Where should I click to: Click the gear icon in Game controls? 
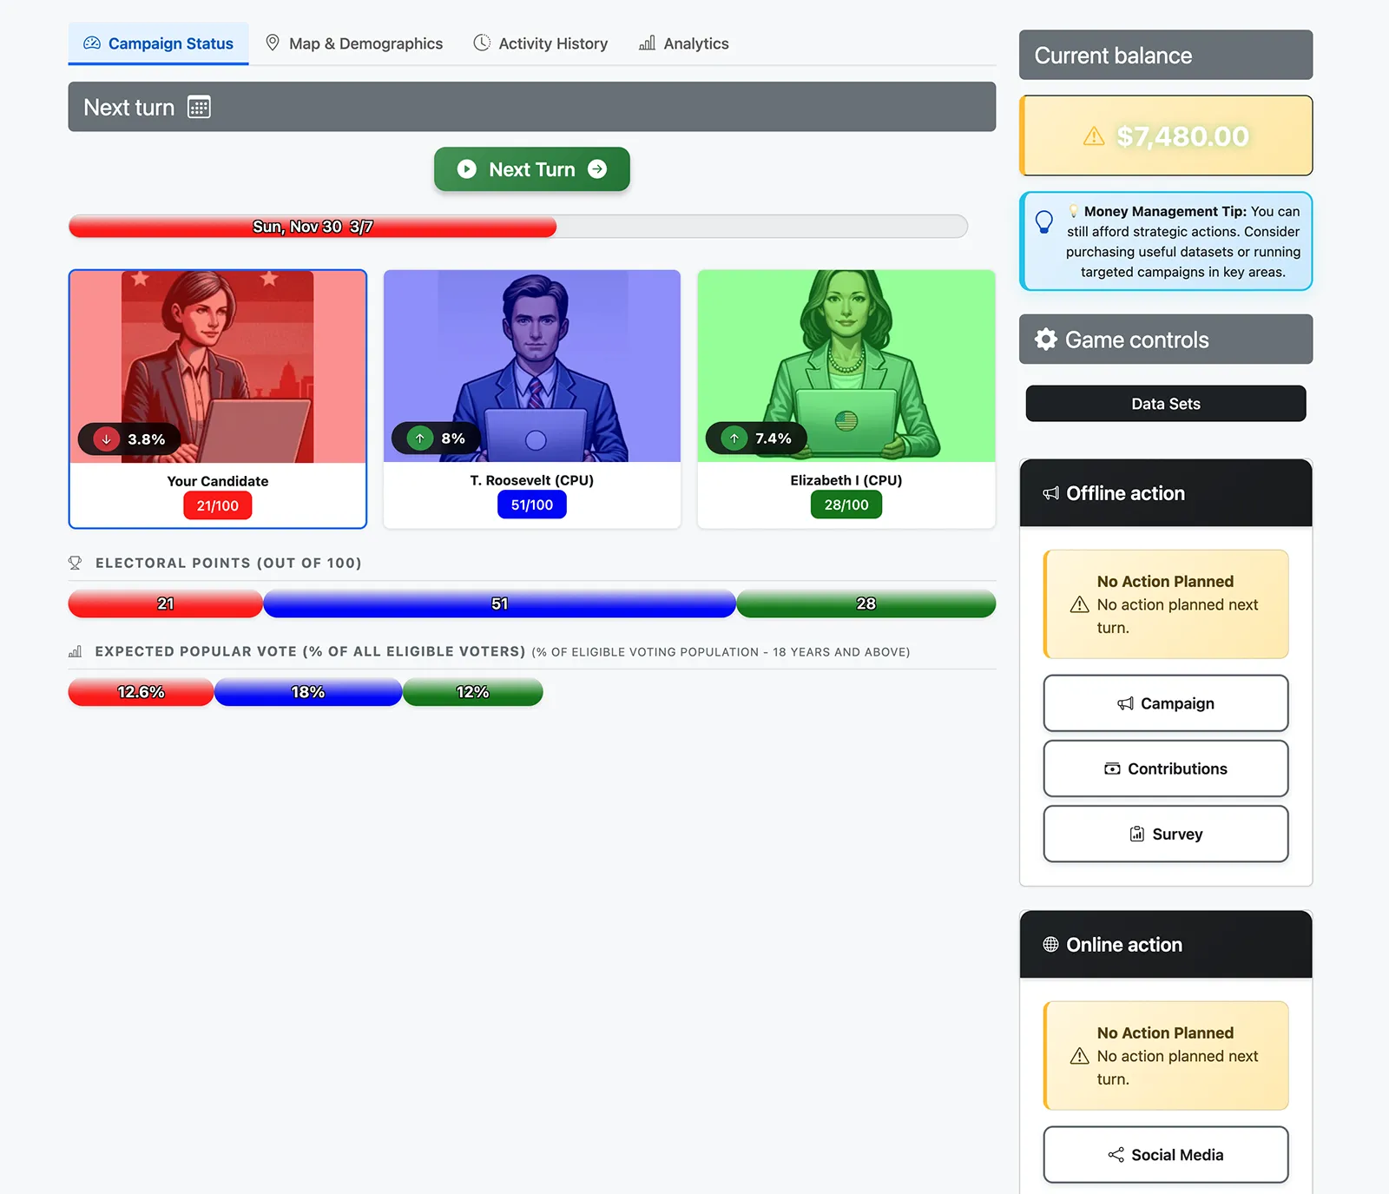1046,340
